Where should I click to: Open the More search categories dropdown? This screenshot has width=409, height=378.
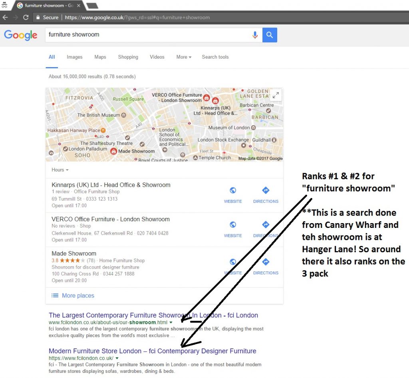[184, 57]
